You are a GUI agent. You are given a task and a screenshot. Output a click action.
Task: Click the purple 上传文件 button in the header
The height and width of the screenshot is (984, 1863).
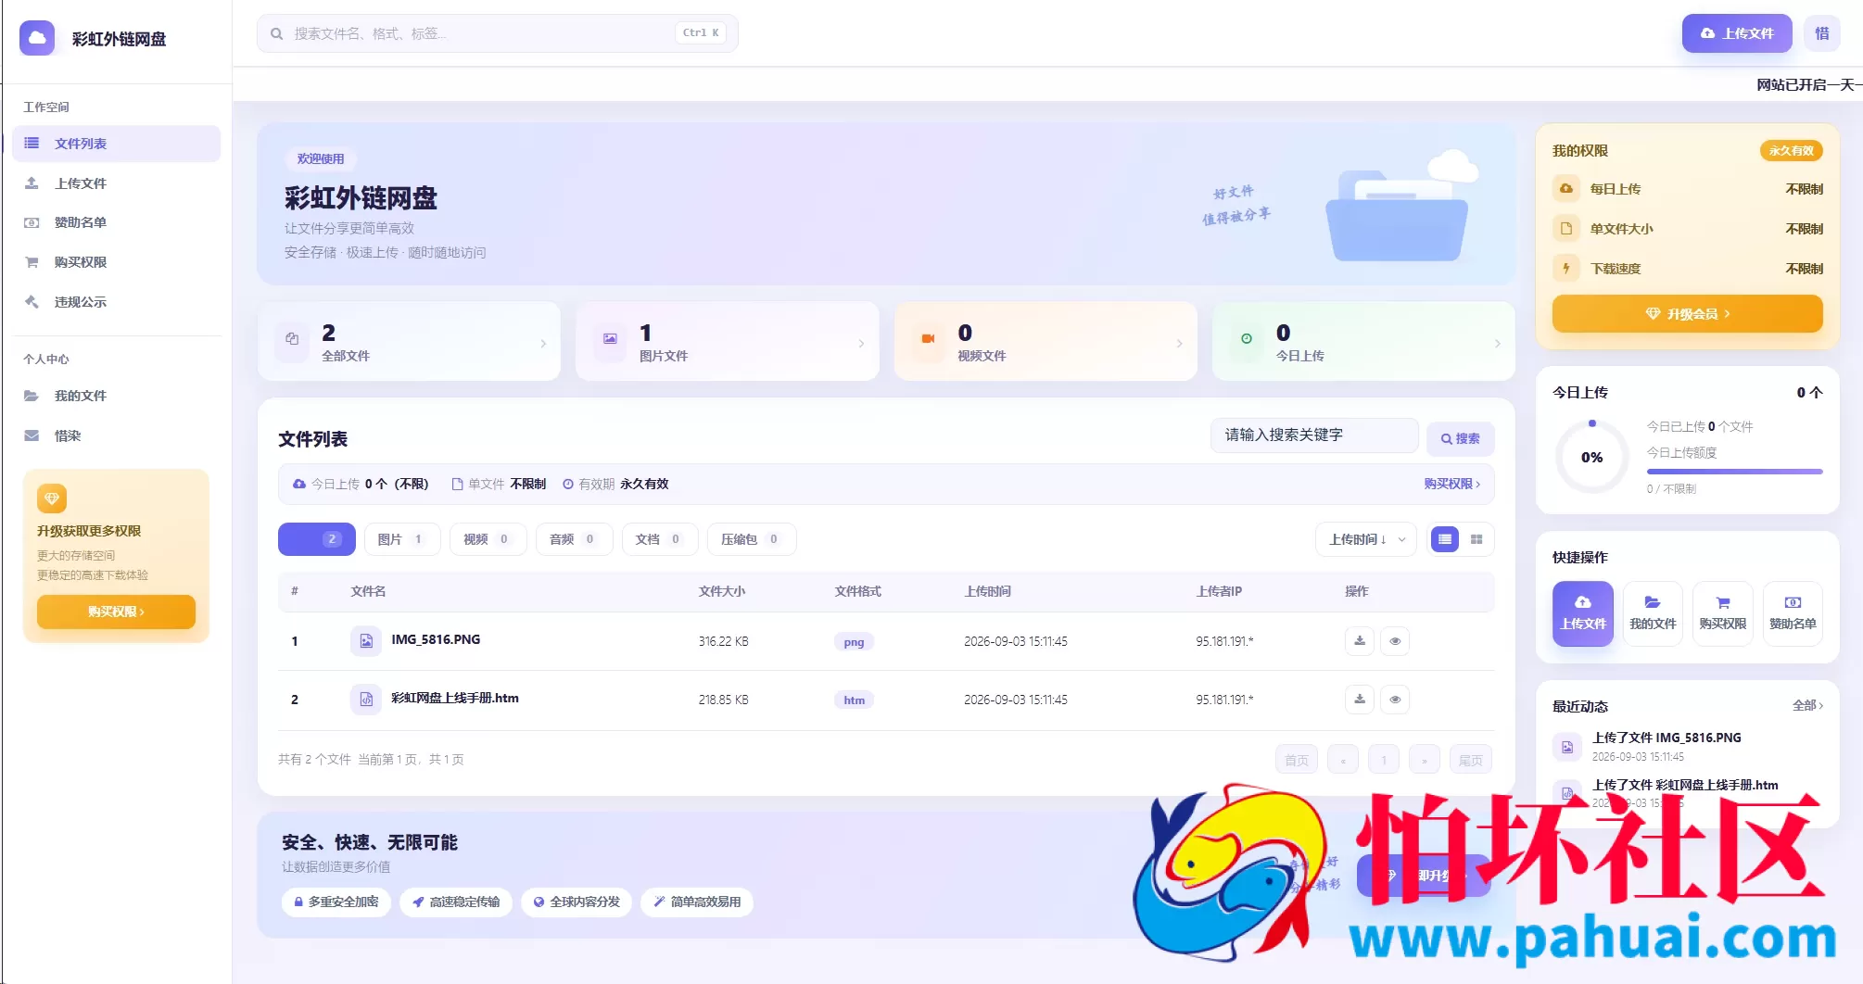click(1737, 33)
